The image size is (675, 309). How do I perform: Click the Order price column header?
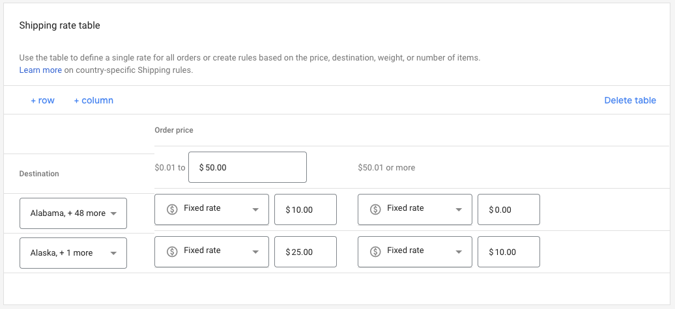point(173,130)
